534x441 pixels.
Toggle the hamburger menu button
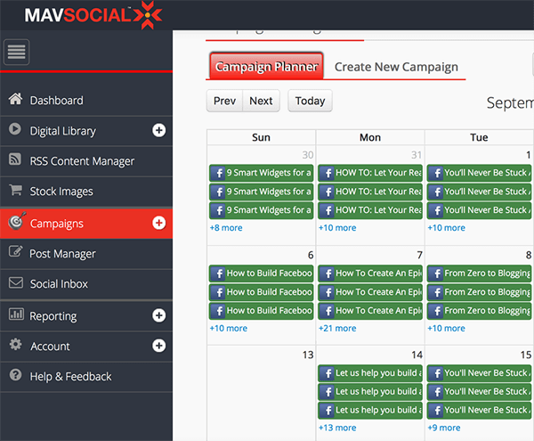click(x=16, y=53)
